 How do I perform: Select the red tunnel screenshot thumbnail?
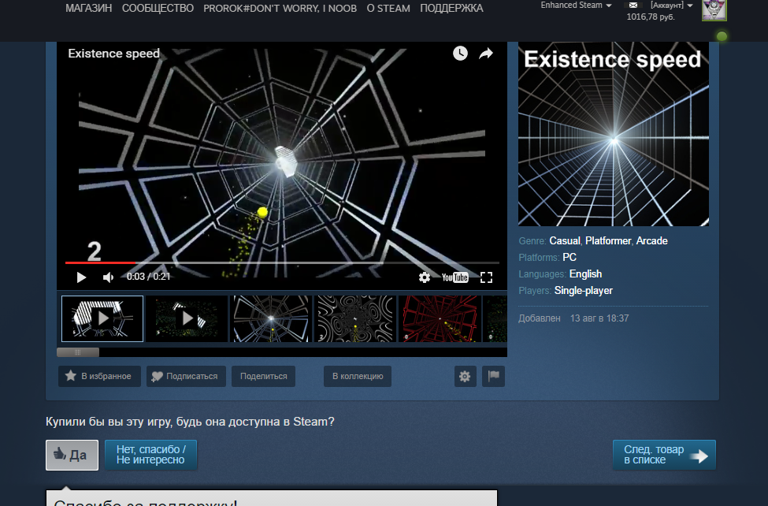440,318
